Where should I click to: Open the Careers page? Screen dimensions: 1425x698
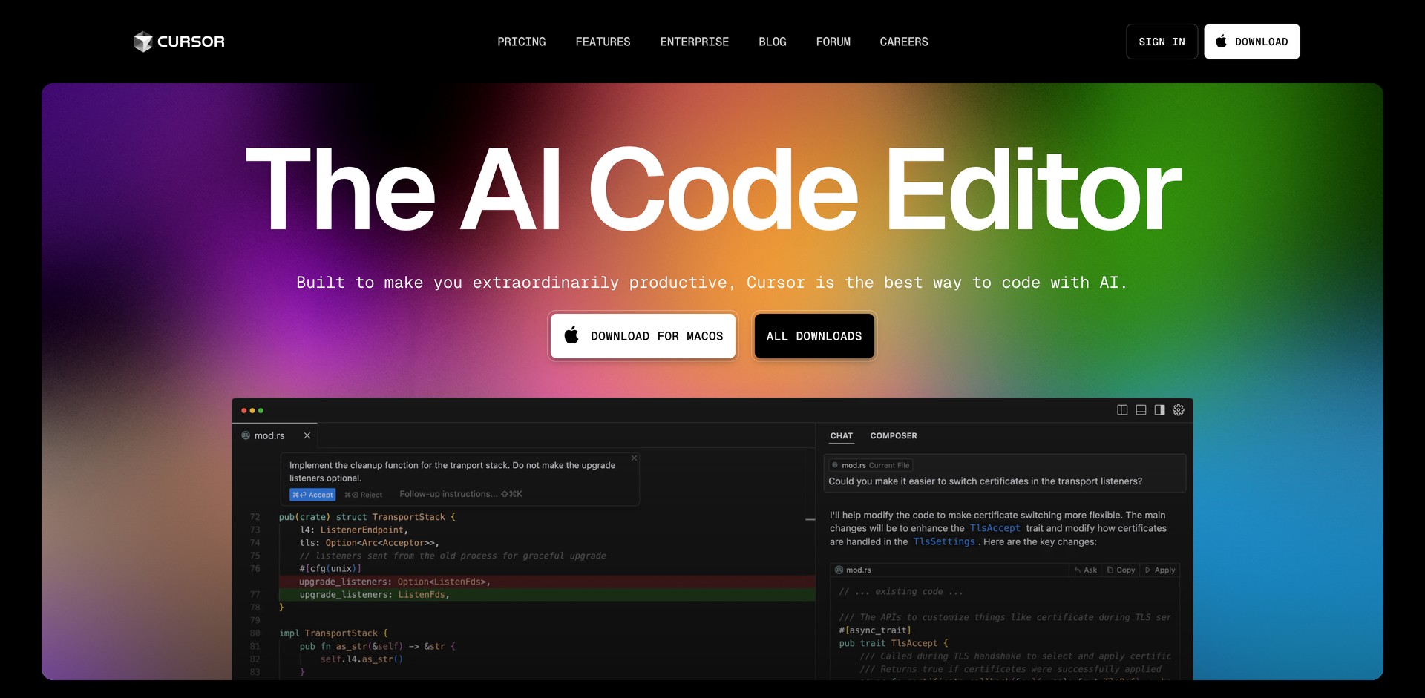point(903,42)
